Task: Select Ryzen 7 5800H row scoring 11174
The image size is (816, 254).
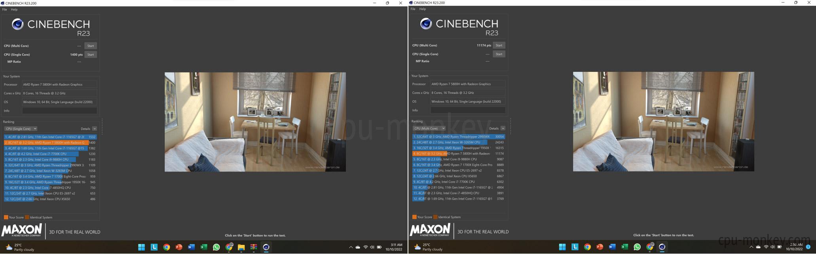Action: click(459, 153)
